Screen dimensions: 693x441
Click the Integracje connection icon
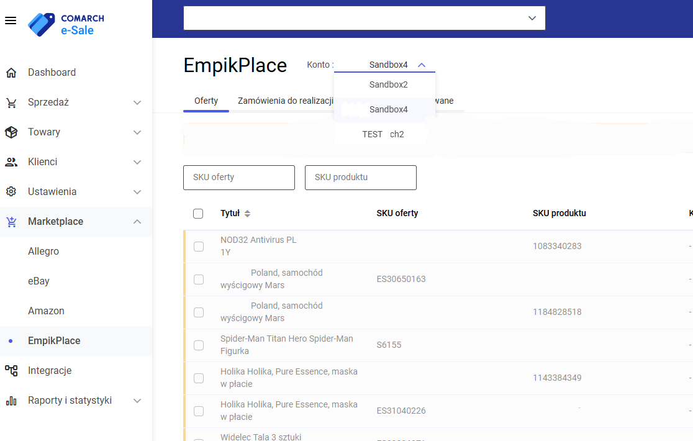point(11,371)
